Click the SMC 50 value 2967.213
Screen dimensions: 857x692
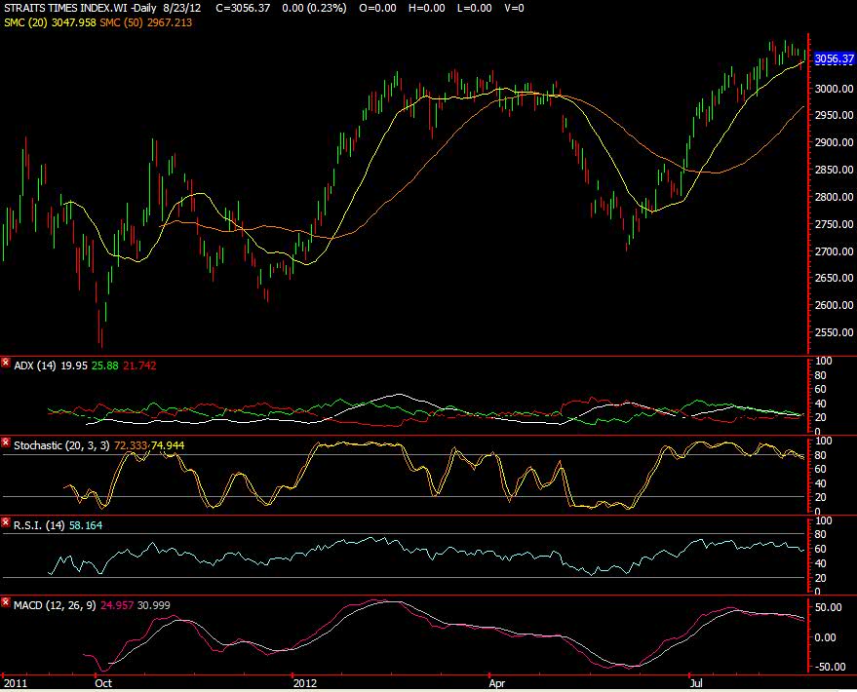point(170,22)
